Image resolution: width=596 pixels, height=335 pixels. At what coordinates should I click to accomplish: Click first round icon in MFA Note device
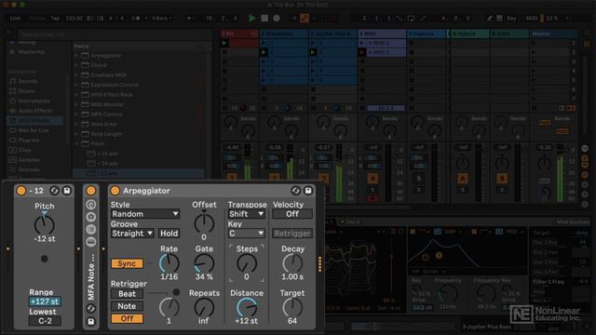pos(91,205)
